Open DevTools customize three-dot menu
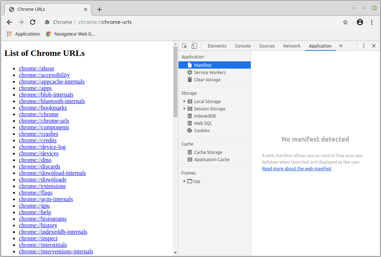The height and width of the screenshot is (257, 381). point(364,46)
